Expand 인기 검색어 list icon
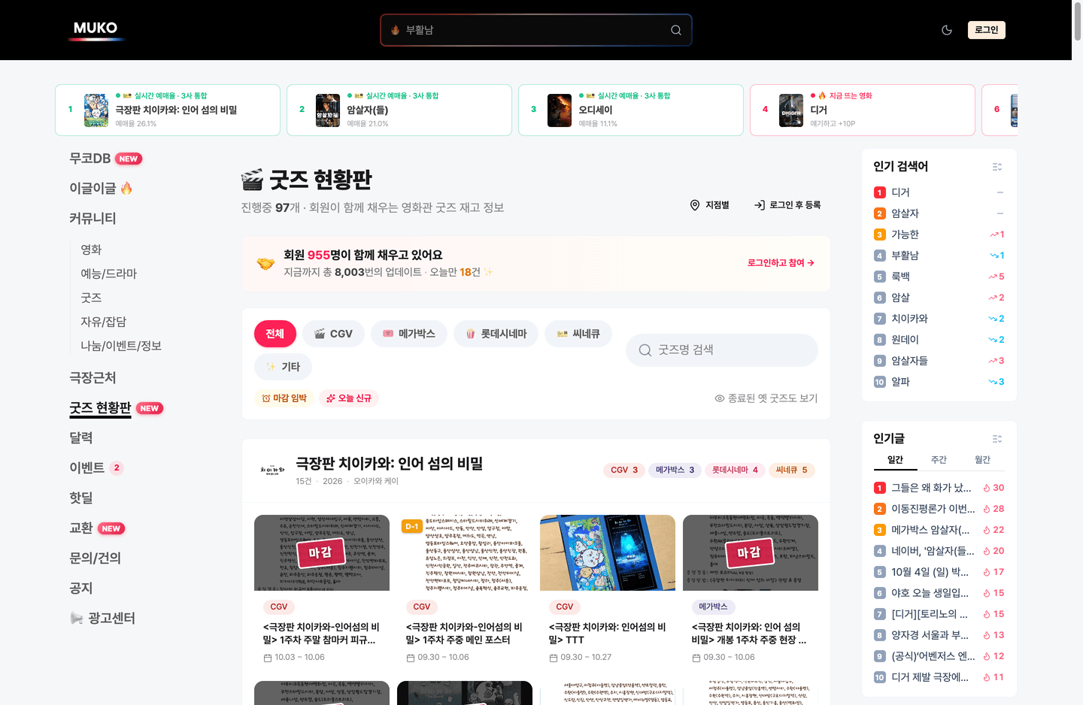 point(997,167)
